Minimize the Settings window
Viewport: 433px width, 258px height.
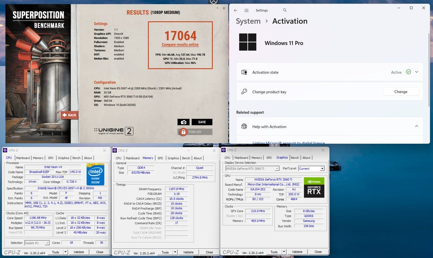[x=399, y=8]
